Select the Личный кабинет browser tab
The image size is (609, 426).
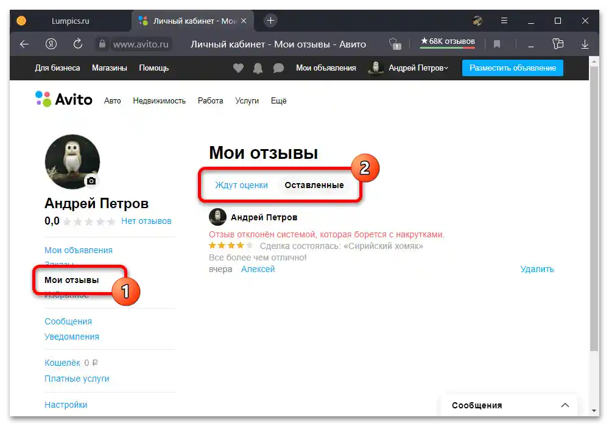193,21
